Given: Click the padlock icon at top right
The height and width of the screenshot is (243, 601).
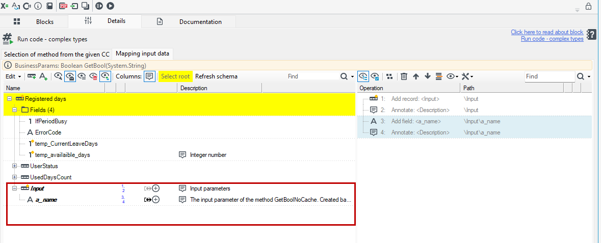Looking at the screenshot, I should [x=588, y=6].
